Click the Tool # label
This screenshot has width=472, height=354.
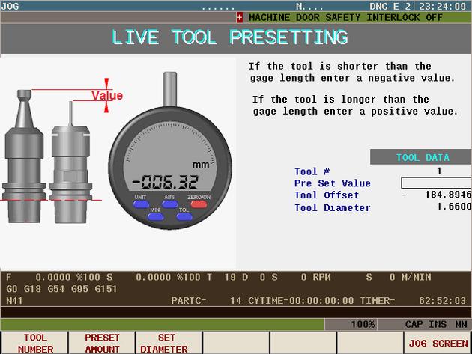312,171
